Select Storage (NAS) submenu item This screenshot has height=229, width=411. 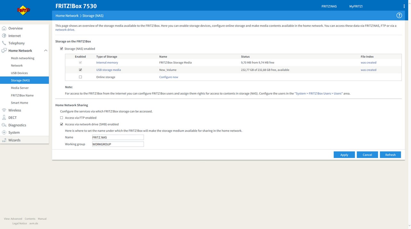click(24, 80)
